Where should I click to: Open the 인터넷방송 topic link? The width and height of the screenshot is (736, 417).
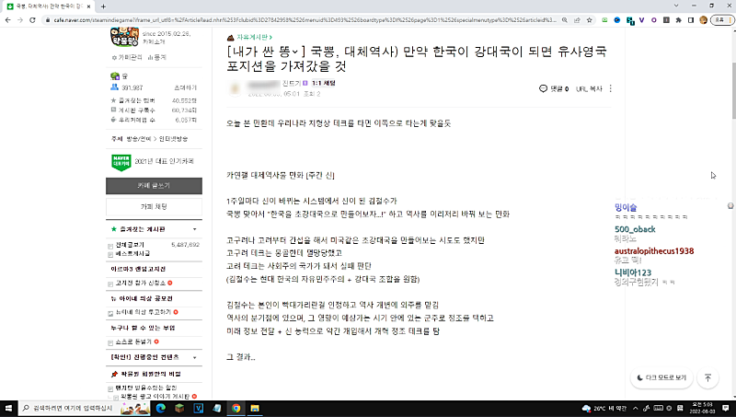[x=173, y=139]
